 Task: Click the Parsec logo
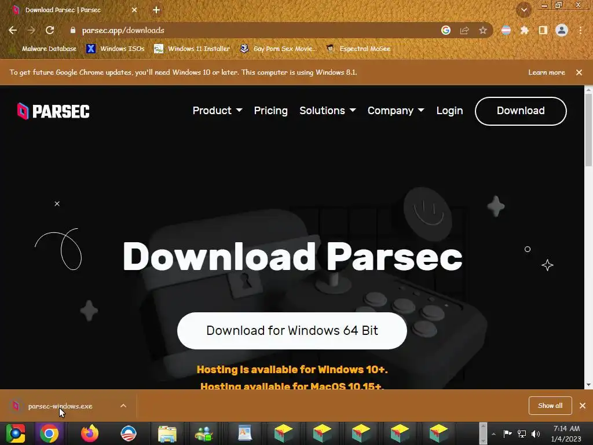(53, 111)
